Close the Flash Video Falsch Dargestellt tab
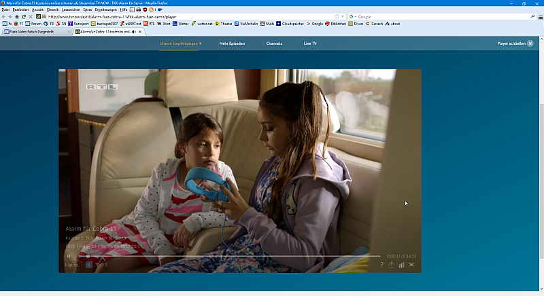The image size is (544, 296). coord(69,31)
